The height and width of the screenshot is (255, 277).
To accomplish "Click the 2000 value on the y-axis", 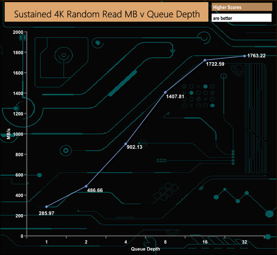I will click(x=18, y=32).
